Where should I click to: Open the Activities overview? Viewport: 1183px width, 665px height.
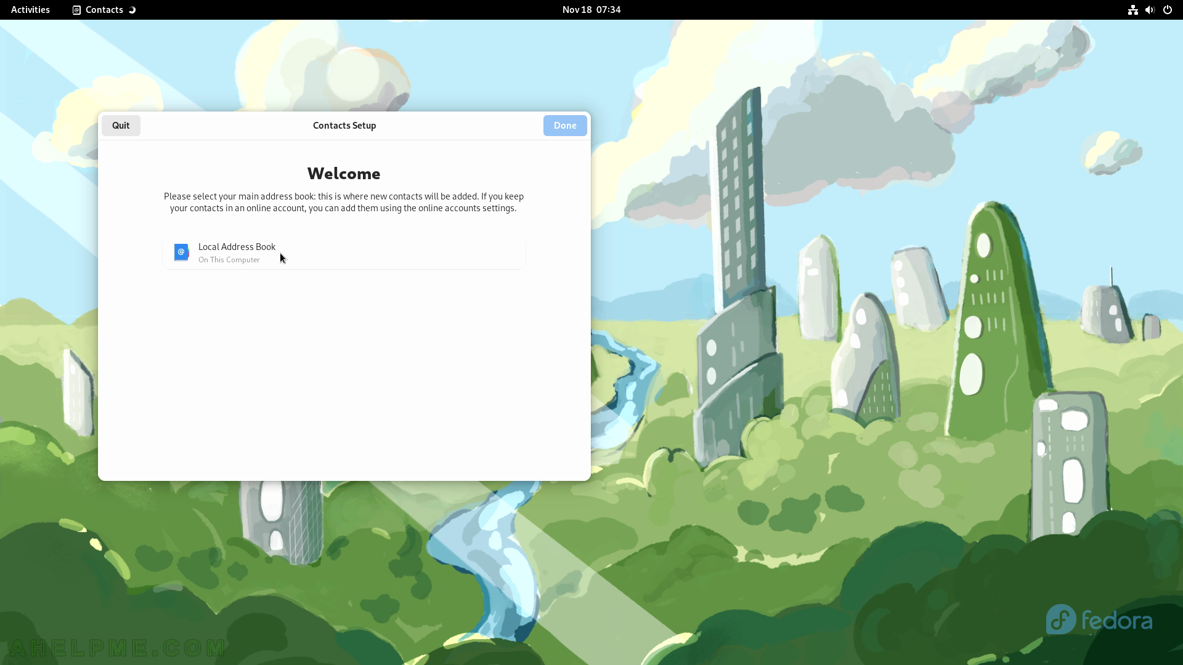(x=30, y=10)
